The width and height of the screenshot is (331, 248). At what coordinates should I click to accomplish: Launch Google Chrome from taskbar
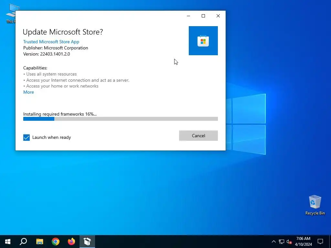point(56,242)
